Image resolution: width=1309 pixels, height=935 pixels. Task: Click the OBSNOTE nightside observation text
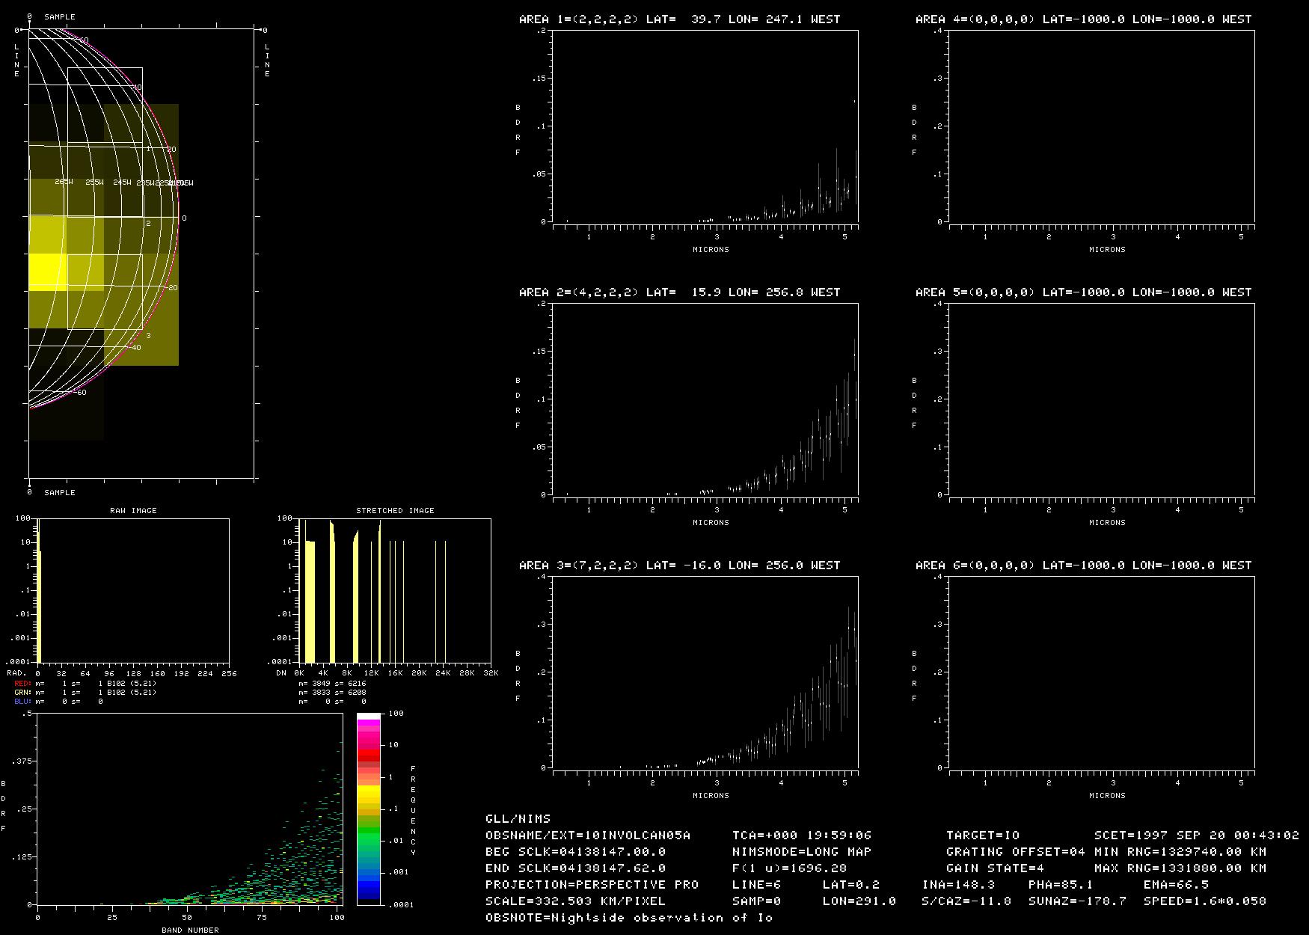[628, 918]
